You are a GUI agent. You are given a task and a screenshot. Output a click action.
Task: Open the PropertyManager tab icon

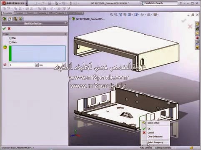10,19
